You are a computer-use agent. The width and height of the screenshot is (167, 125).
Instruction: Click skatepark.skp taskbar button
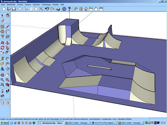(51, 123)
